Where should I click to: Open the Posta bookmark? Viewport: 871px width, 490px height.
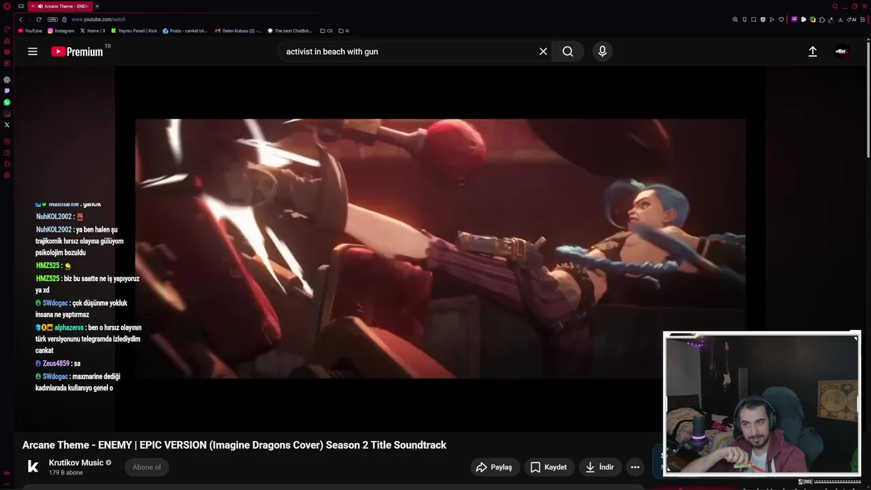click(185, 31)
